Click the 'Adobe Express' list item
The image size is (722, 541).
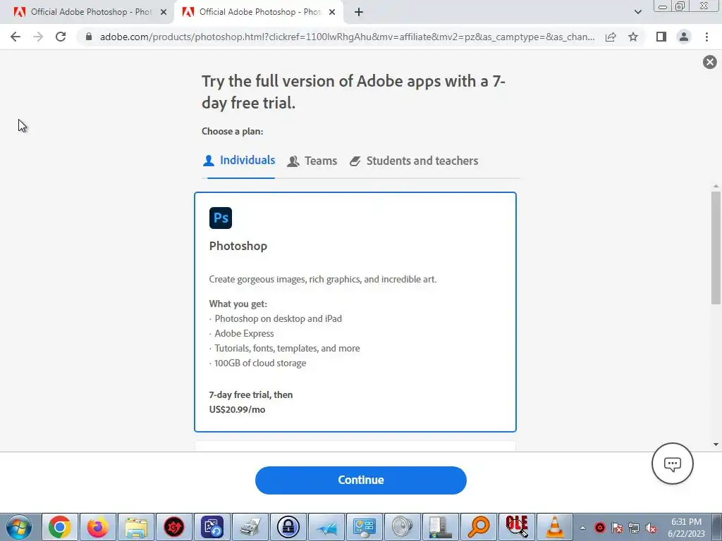(x=244, y=333)
